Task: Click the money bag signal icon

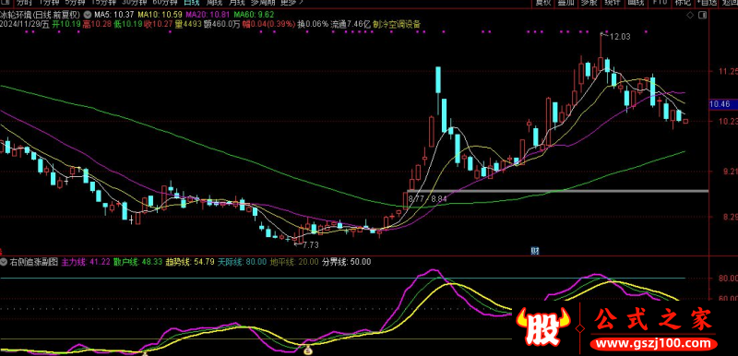Action: click(x=308, y=350)
